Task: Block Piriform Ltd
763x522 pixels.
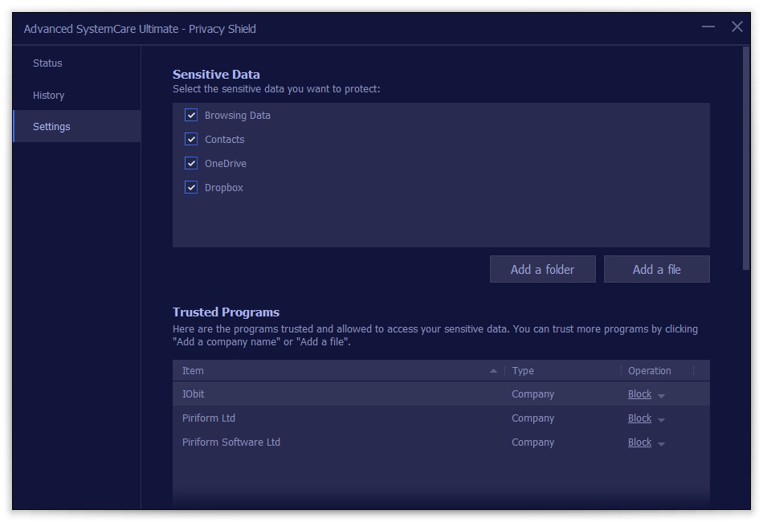Action: (x=639, y=418)
